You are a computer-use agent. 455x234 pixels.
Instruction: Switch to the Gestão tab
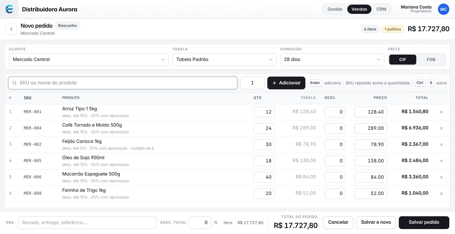point(335,9)
